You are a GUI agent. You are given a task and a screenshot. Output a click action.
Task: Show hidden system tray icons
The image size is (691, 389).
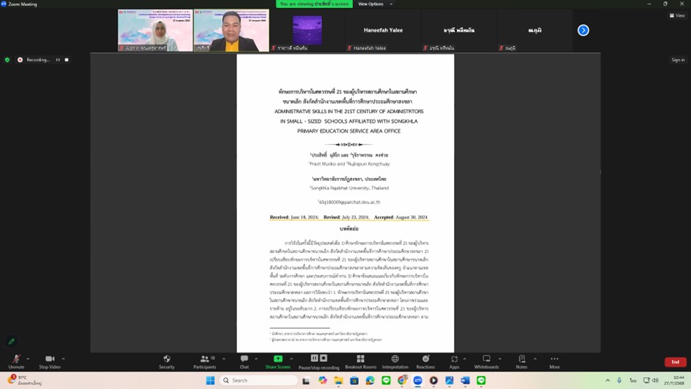pos(608,380)
